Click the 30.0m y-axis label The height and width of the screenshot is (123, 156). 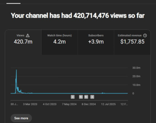coord(136,68)
